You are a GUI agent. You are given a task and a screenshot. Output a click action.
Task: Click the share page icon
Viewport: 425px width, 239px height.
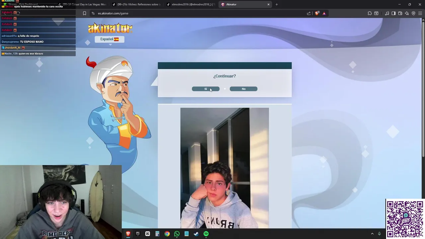309,13
